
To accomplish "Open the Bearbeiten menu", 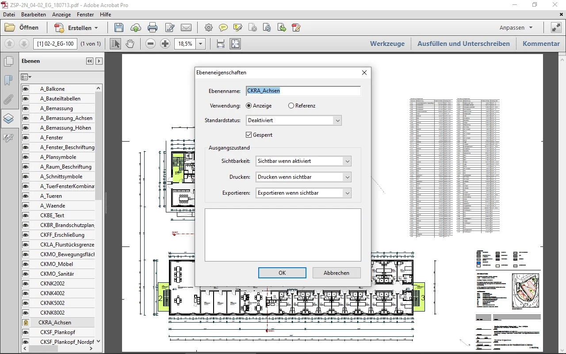I will coord(34,15).
